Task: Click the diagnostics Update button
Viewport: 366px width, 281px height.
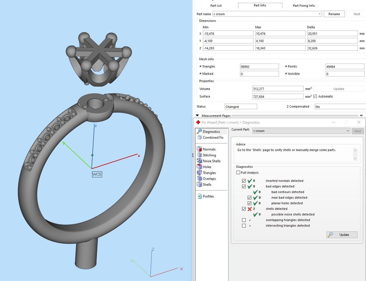Action: tap(342, 235)
